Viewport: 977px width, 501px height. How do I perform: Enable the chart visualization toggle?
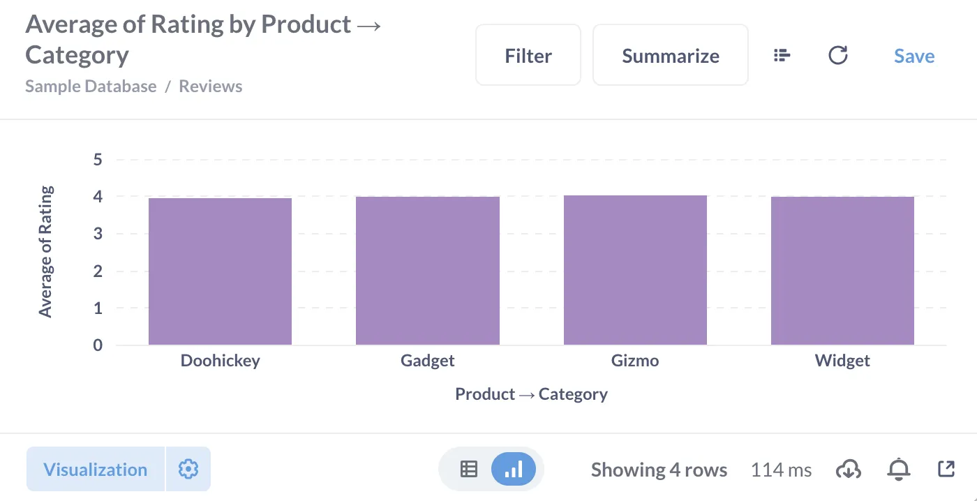click(514, 469)
